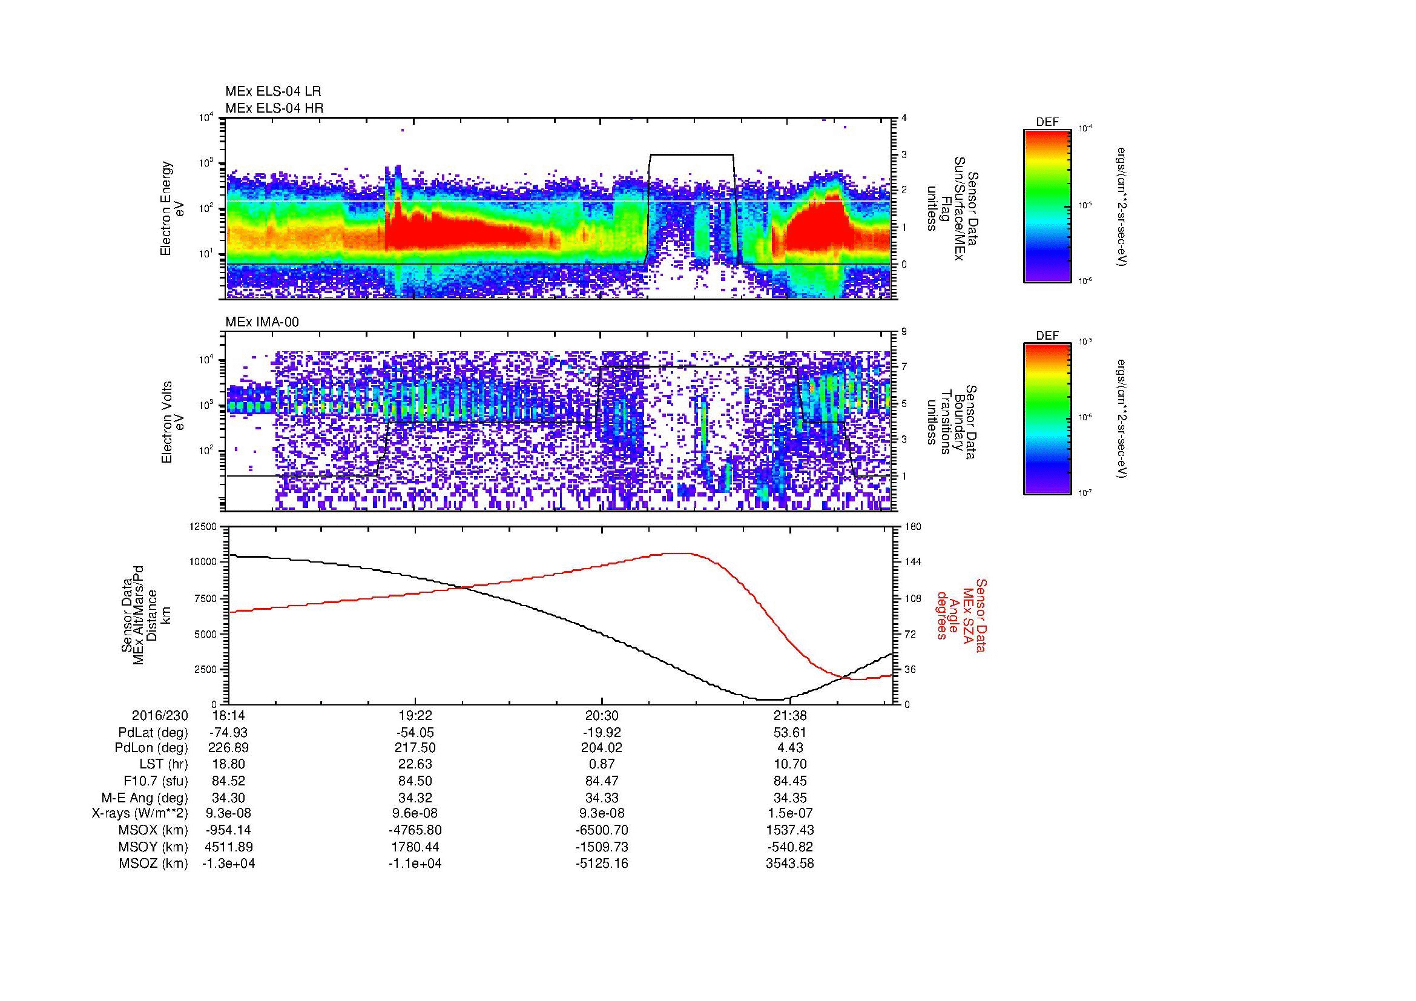Click the MSOY value '4511.89'
This screenshot has height=1001, width=1416.
(x=228, y=847)
